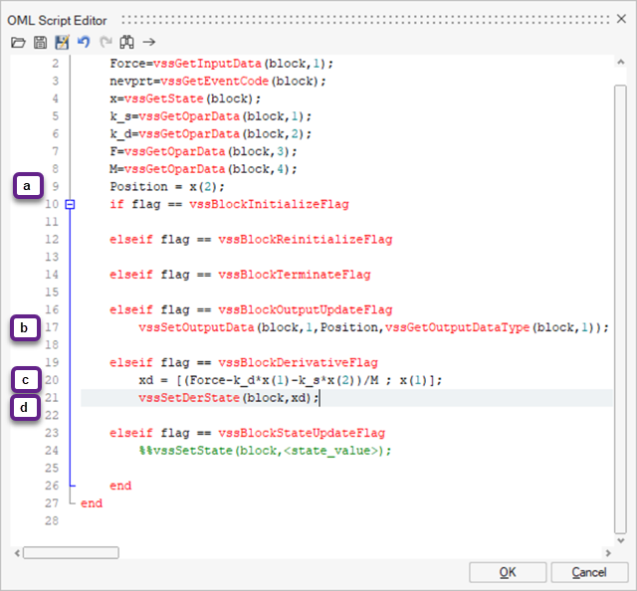
Task: Undo the last edit
Action: (84, 42)
